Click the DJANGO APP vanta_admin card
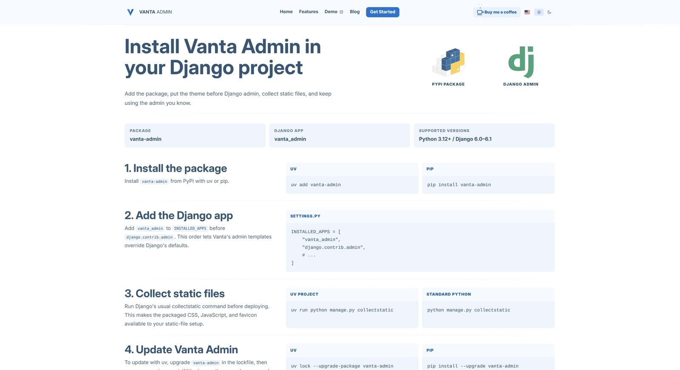The height and width of the screenshot is (370, 680). [x=339, y=136]
